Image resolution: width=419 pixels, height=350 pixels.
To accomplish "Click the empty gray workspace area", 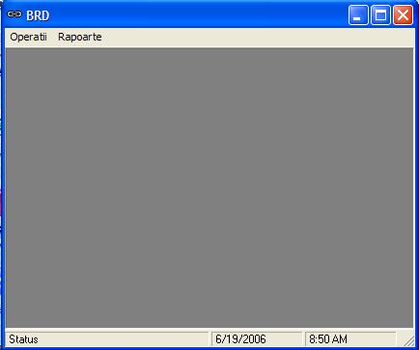I will [209, 188].
